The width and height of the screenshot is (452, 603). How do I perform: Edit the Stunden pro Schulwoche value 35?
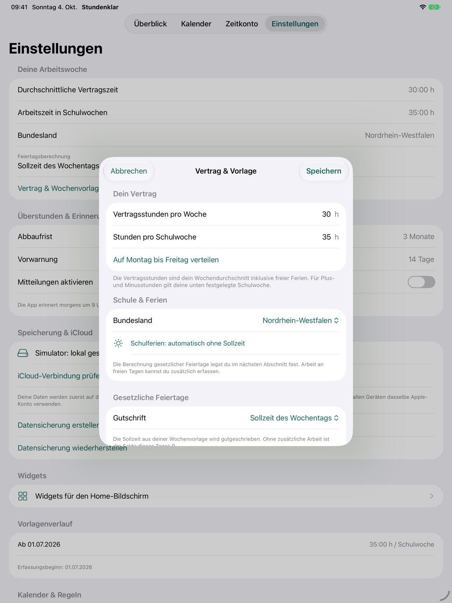326,237
